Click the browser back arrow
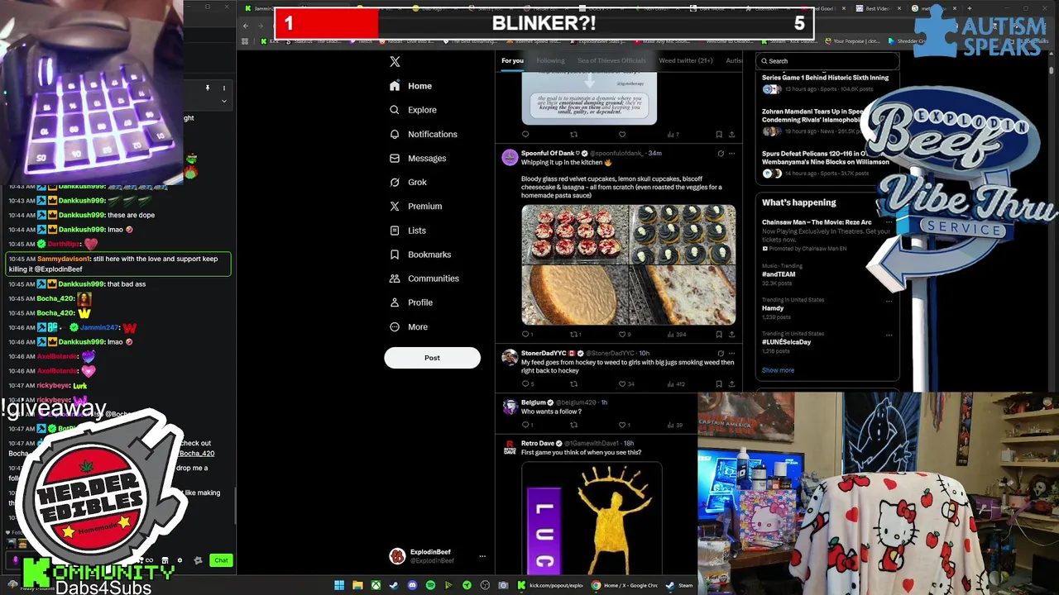This screenshot has width=1059, height=595. pos(245,26)
